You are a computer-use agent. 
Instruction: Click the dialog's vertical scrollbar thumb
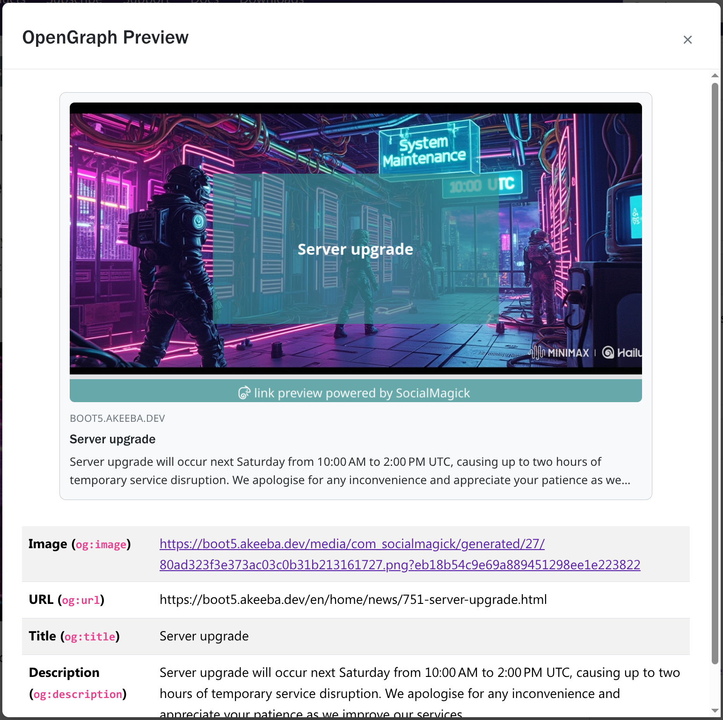[715, 375]
